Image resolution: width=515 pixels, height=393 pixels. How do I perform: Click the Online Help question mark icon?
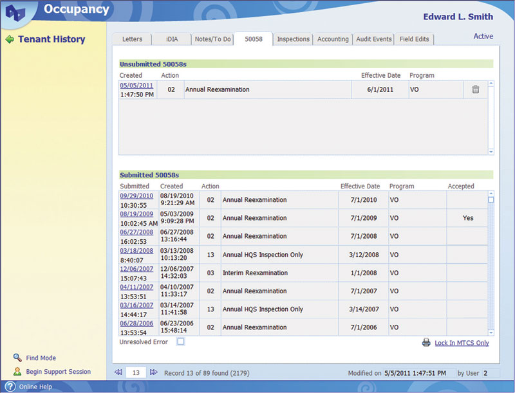click(10, 387)
